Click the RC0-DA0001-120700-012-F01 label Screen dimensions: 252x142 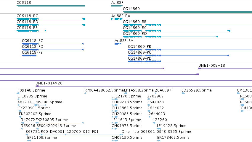click(70, 132)
